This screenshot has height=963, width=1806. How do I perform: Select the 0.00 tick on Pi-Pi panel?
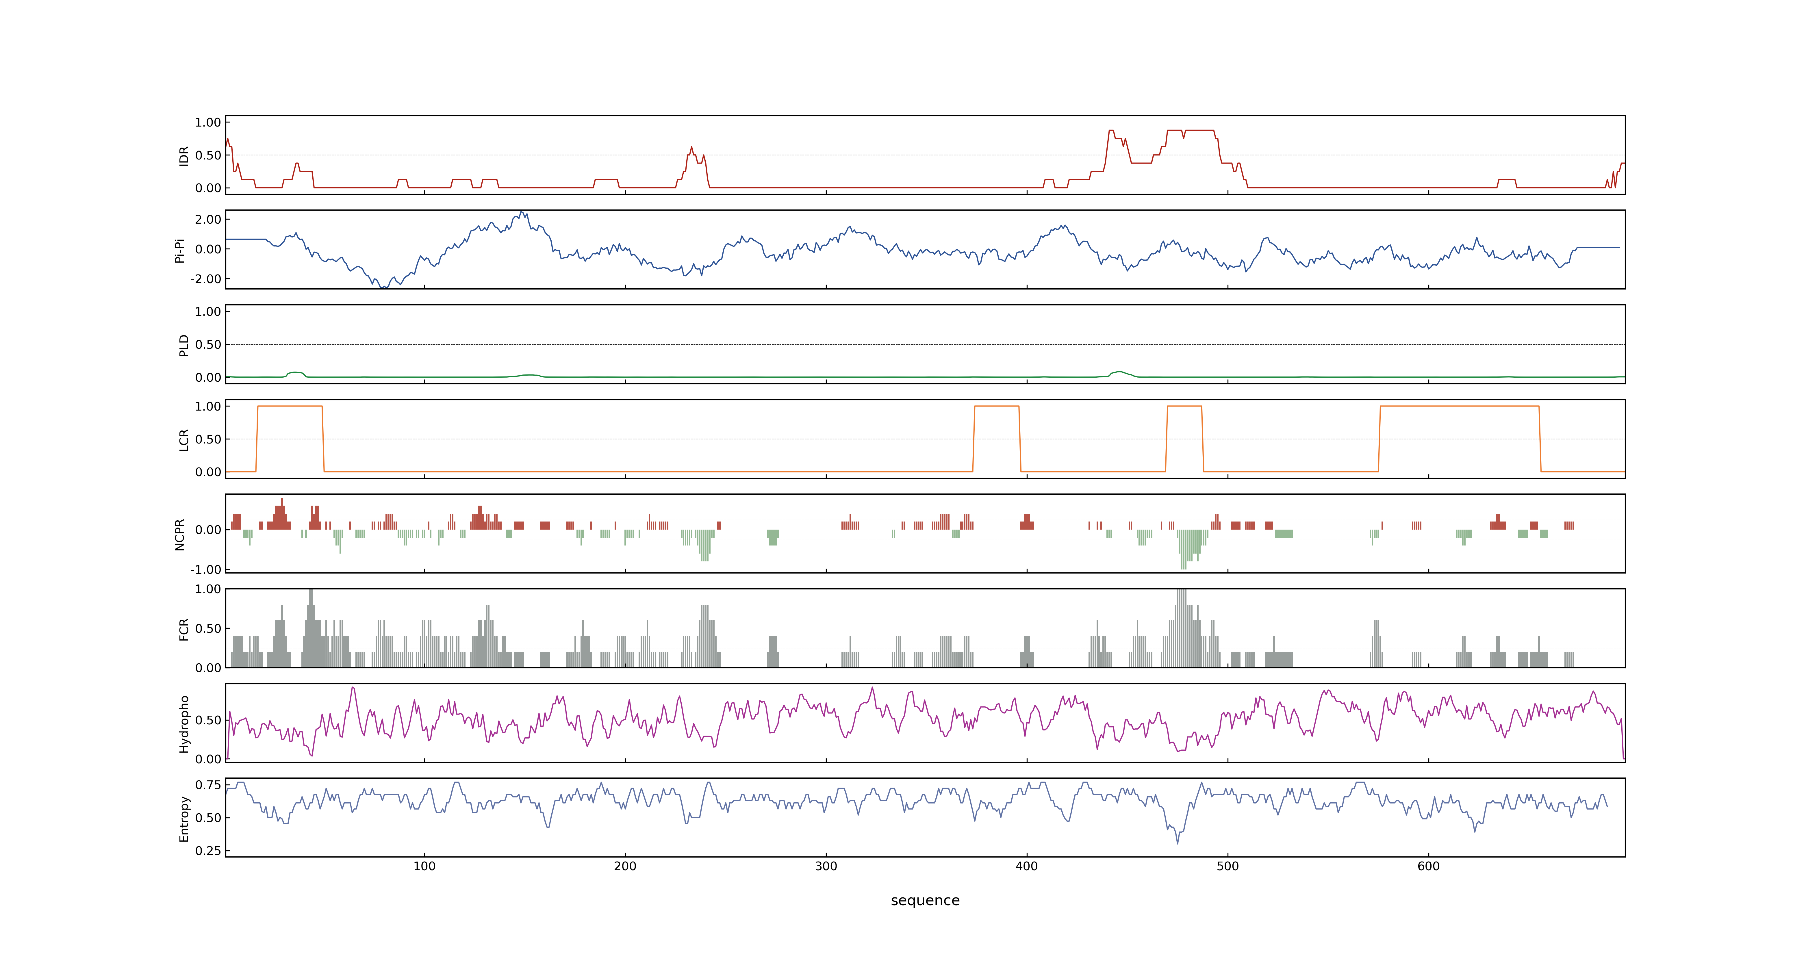coord(208,250)
